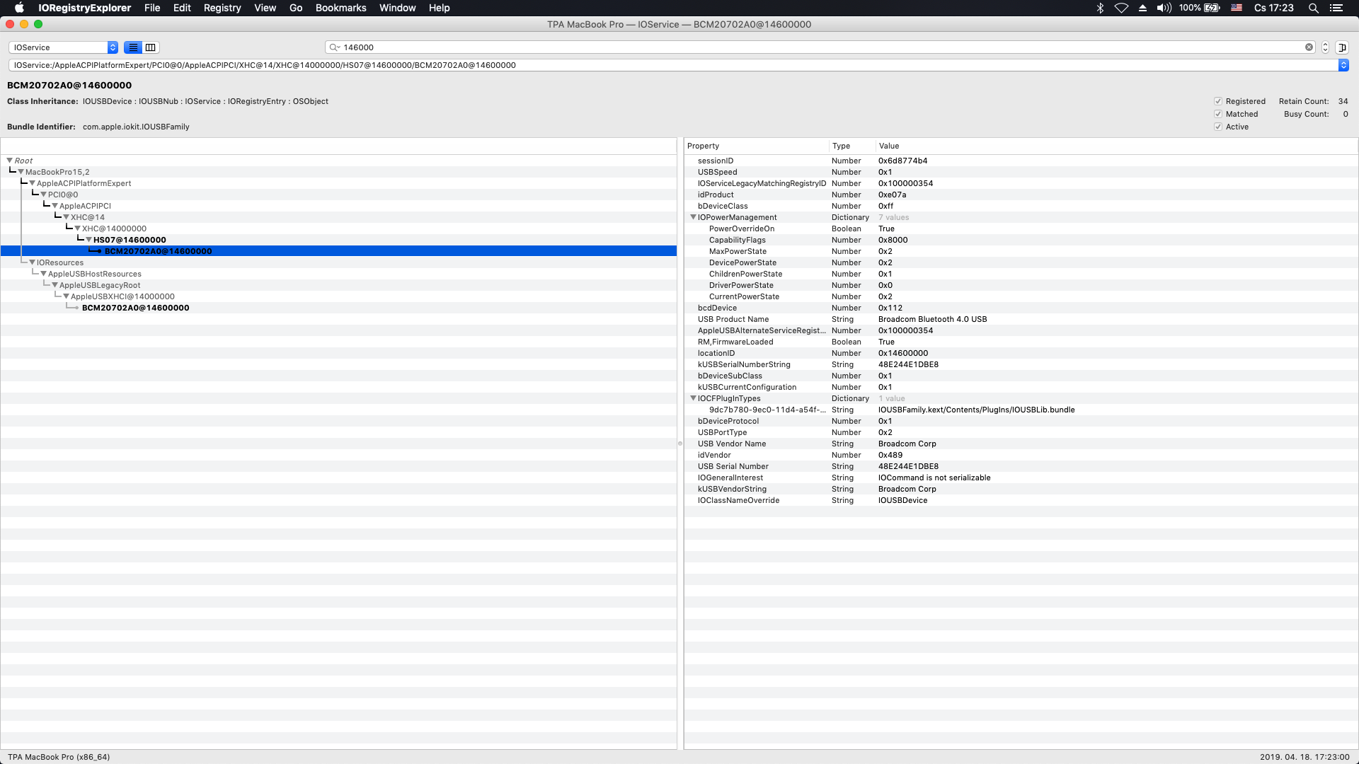
Task: Toggle the Active checkbox
Action: 1218,127
